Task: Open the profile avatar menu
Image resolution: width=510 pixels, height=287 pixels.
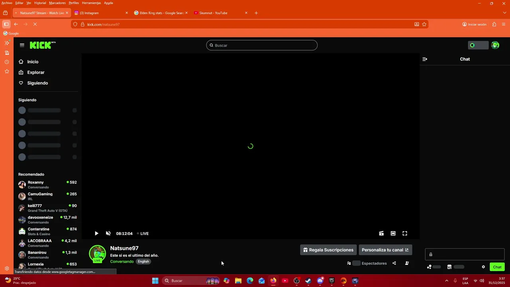Action: pyautogui.click(x=495, y=45)
